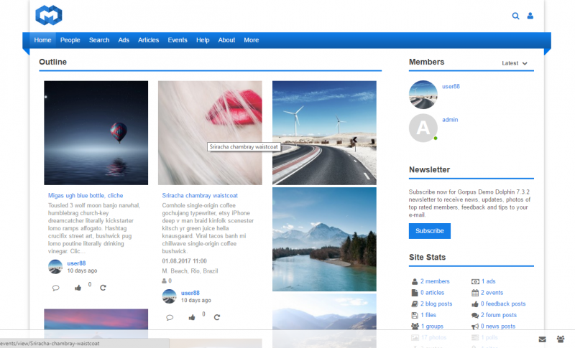Image resolution: width=575 pixels, height=348 pixels.
Task: Open admin profile link in Members
Action: [x=450, y=120]
